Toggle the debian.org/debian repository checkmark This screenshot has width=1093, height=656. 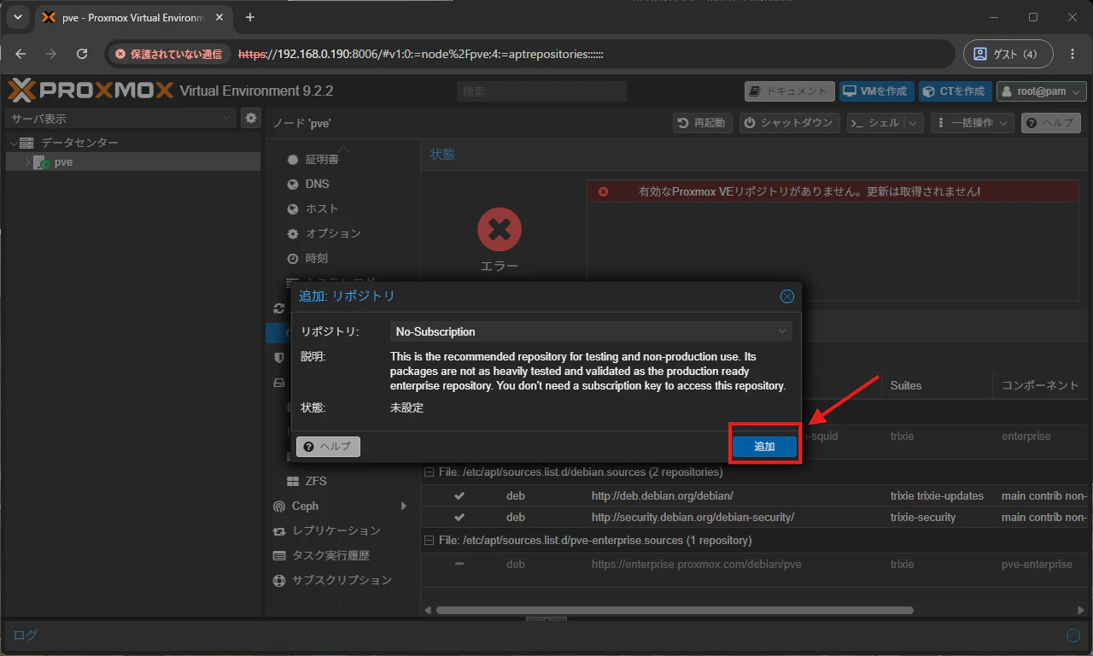[x=459, y=495]
